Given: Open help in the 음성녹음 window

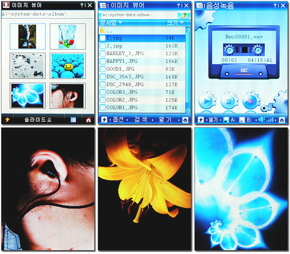Looking at the screenshot, I should point(275,5).
